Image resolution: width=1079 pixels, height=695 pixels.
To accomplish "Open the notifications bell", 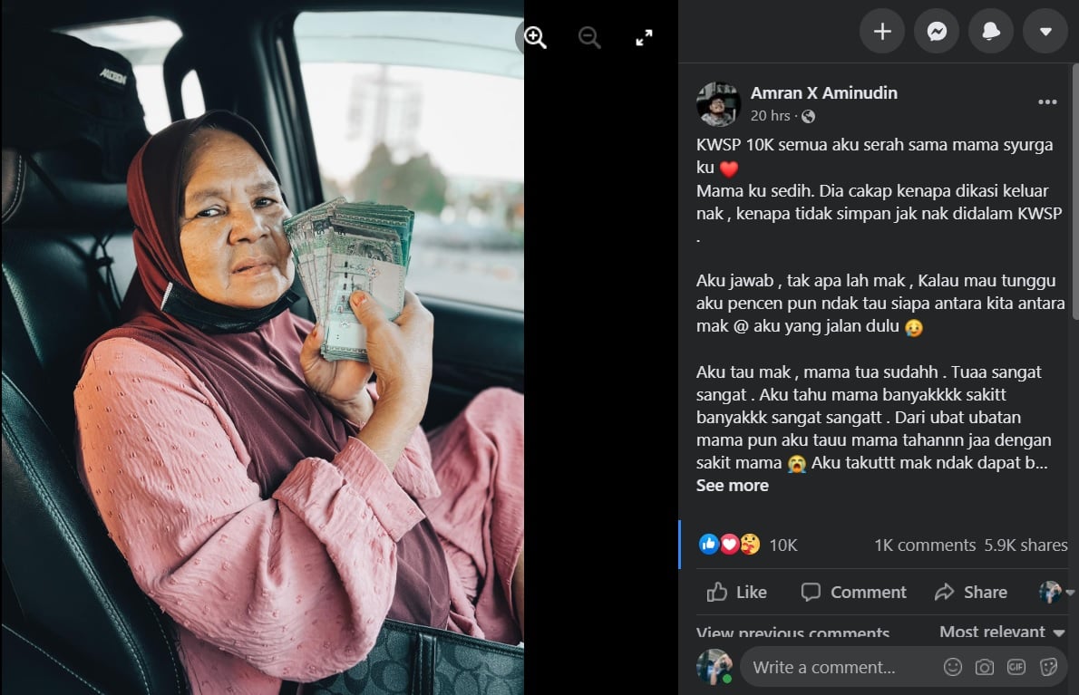I will tap(991, 31).
